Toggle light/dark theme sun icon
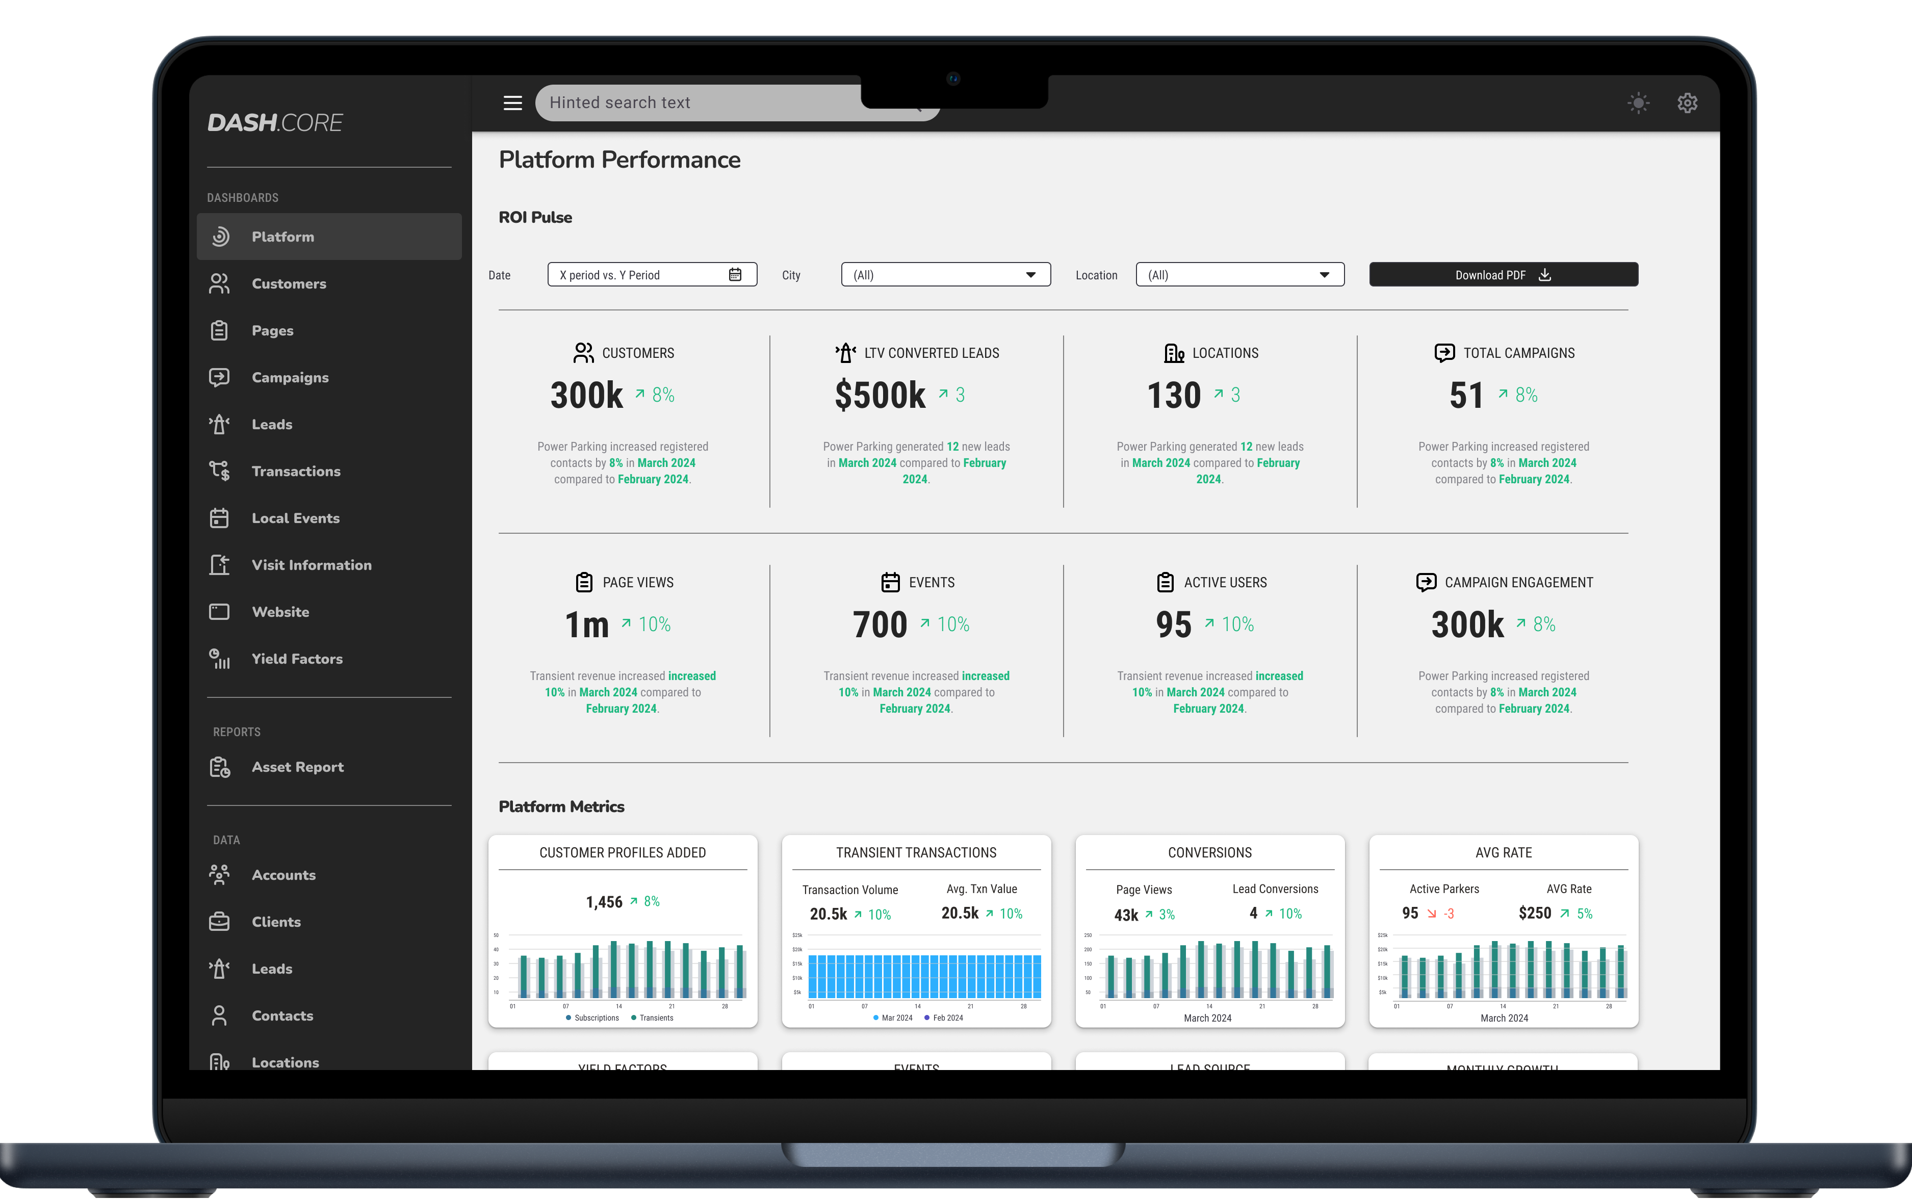 pyautogui.click(x=1638, y=103)
